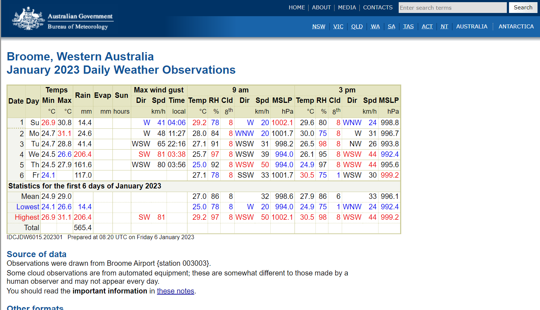The height and width of the screenshot is (310, 540).
Task: Go to the ABOUT page
Action: tap(321, 8)
